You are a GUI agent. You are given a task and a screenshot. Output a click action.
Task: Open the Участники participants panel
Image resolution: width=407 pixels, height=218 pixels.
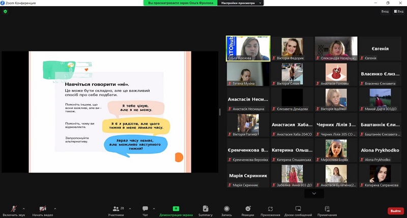click(x=116, y=210)
